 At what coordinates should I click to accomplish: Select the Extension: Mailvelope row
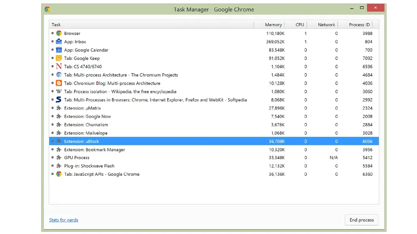(x=214, y=133)
